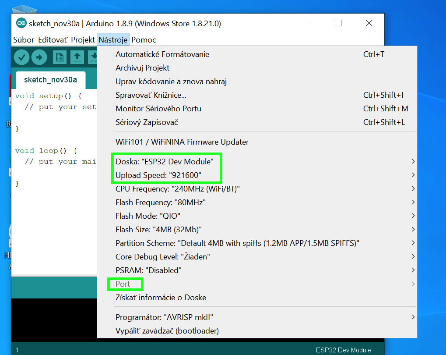Open Programátor AVRISP mkII submenu
The image size is (446, 355).
tap(164, 317)
